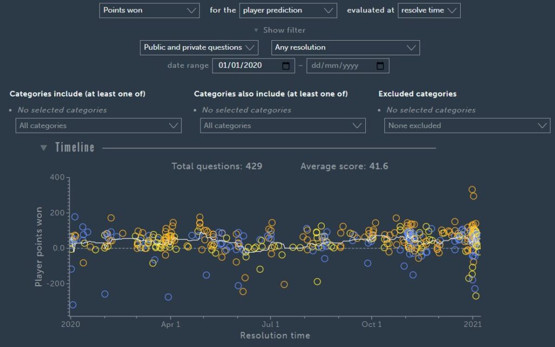Viewport: 555px width, 347px height.
Task: Click the empty dd/mm/yyyy end date field
Action: 347,66
